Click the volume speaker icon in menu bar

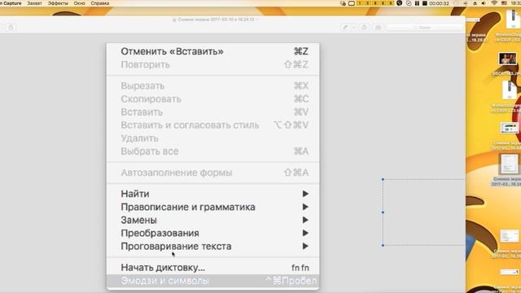tap(484, 3)
